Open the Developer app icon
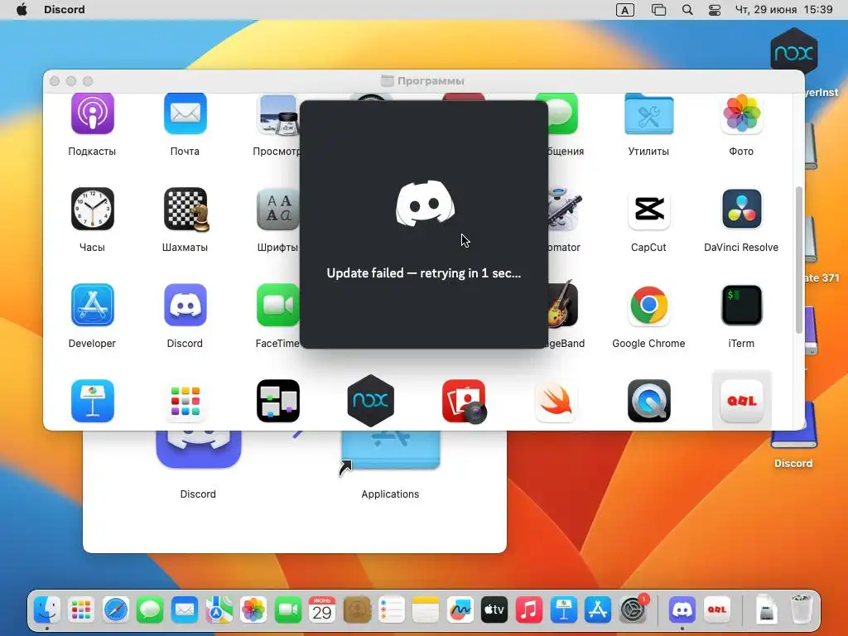Screen dimensions: 848x636 click(93, 305)
